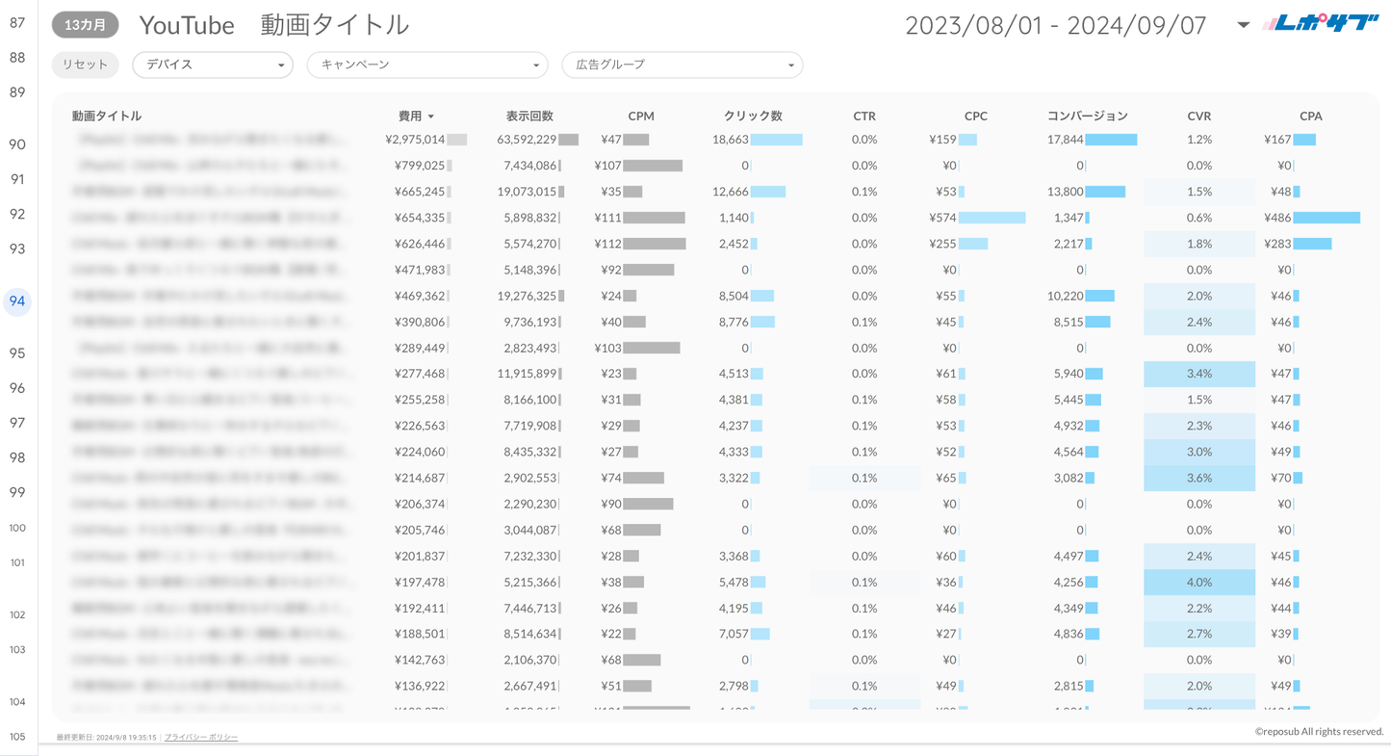Open the プライバシー ポリシー link

coord(201,738)
